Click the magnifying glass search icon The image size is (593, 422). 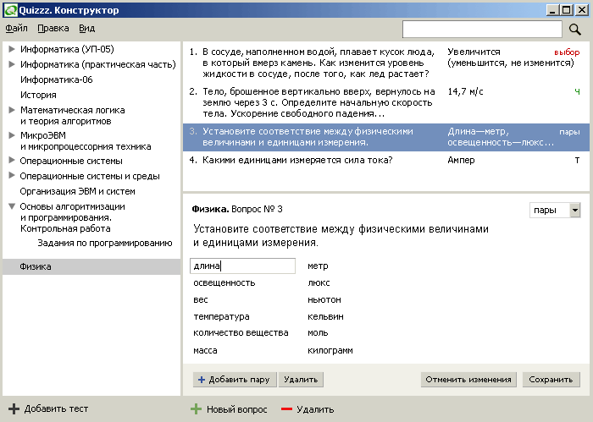[575, 30]
